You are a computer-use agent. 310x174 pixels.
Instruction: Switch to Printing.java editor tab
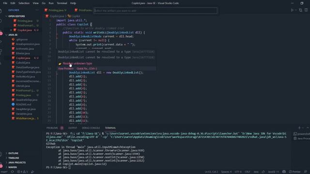click(x=56, y=10)
